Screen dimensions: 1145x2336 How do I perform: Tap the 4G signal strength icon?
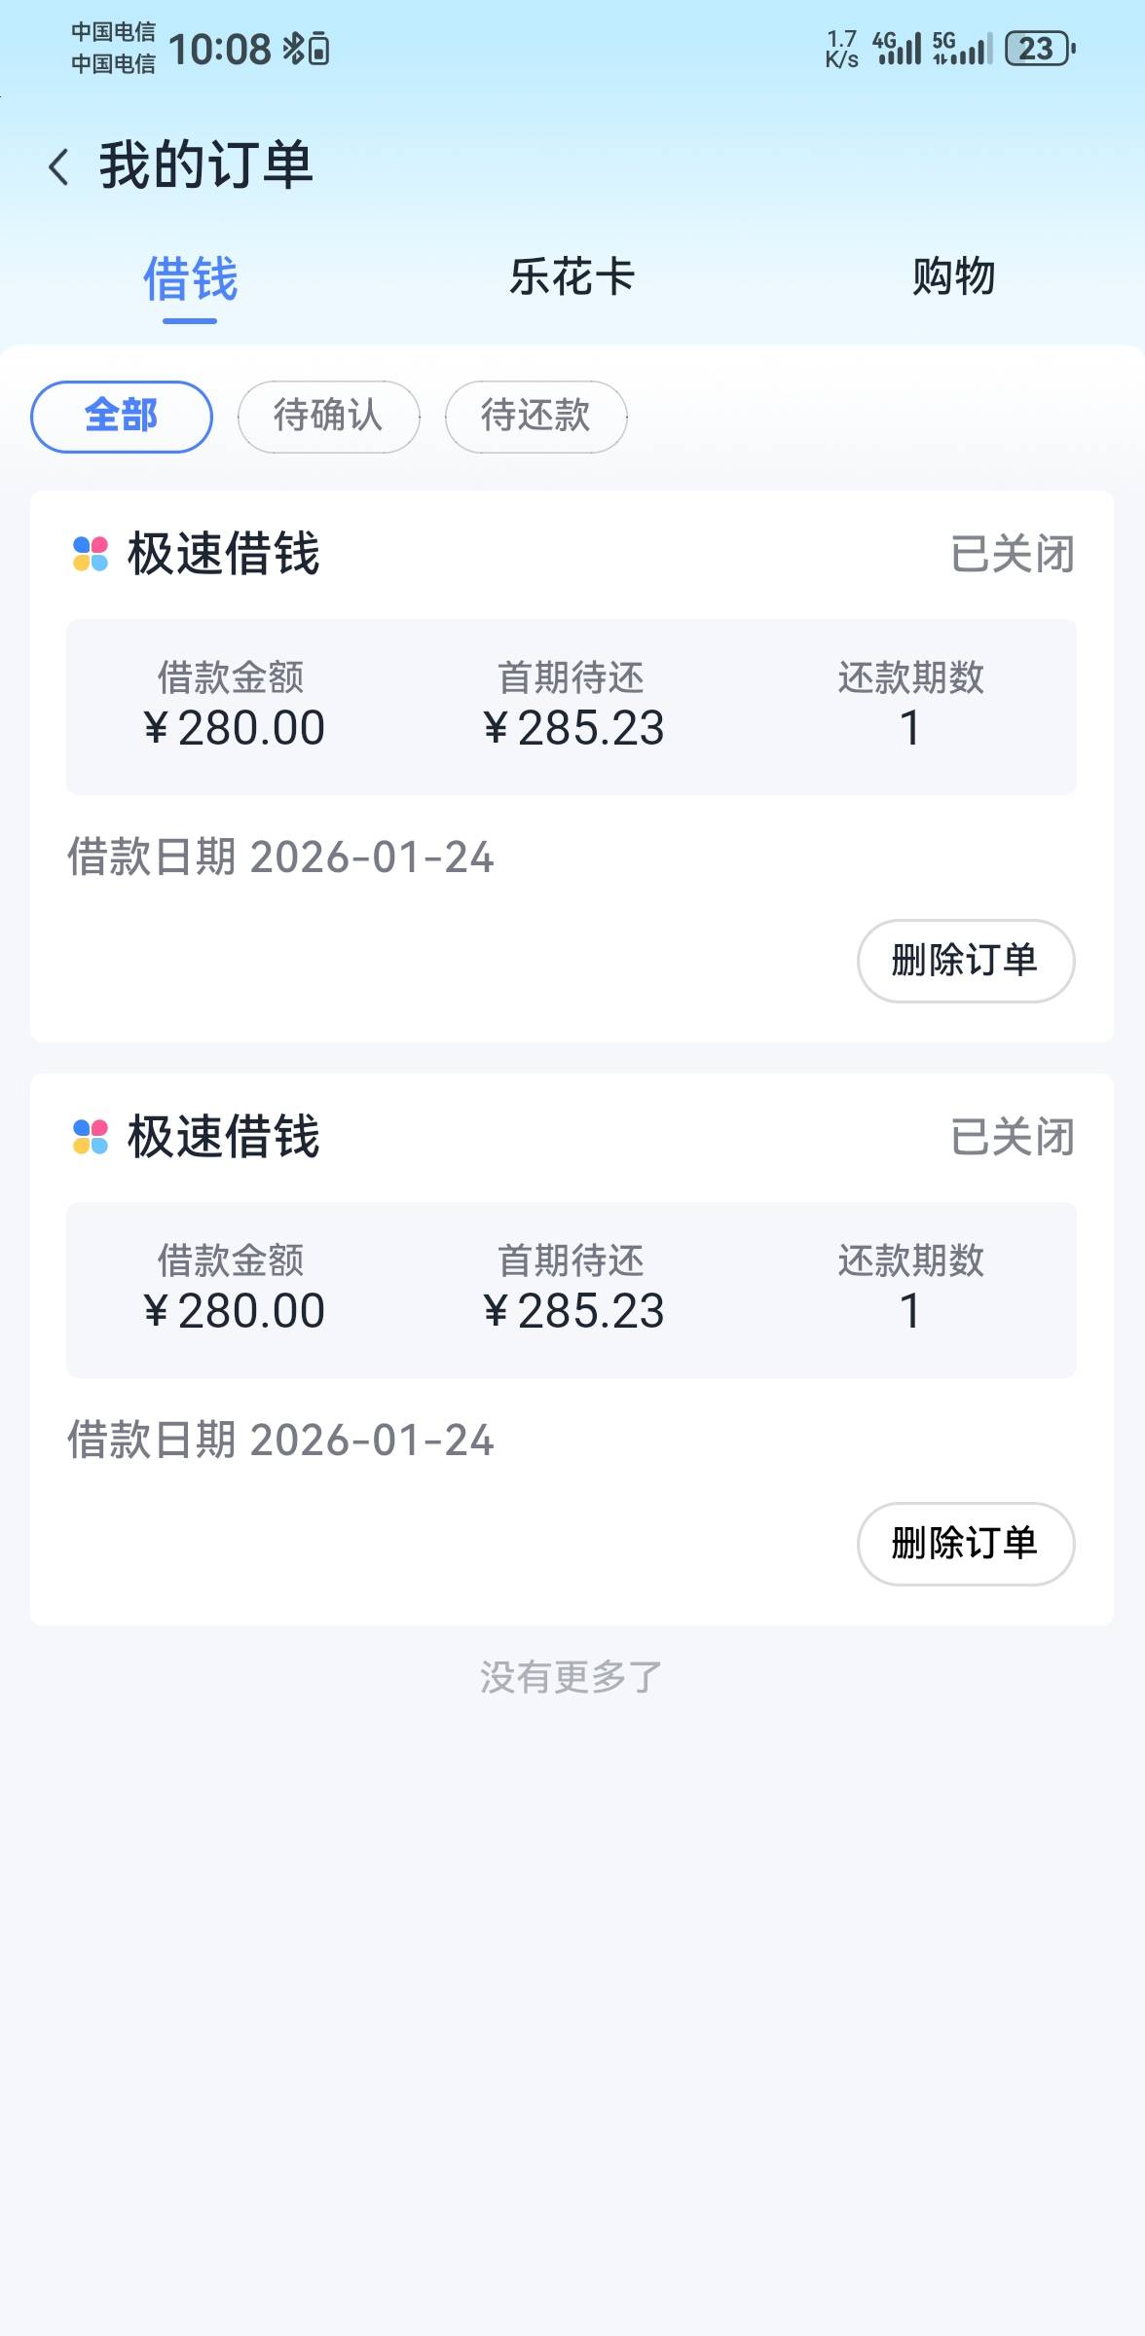[897, 48]
